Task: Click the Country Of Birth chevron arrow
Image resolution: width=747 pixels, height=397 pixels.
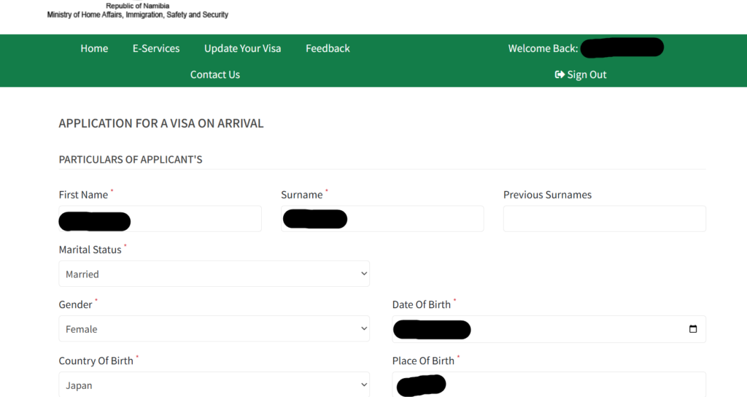Action: [364, 385]
